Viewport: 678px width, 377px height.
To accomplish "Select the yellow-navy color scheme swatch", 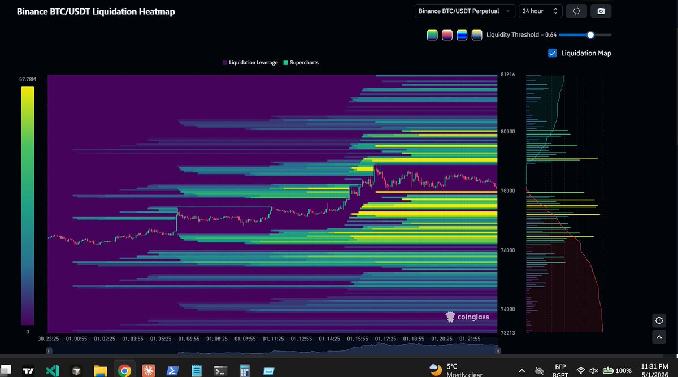I will coord(477,35).
